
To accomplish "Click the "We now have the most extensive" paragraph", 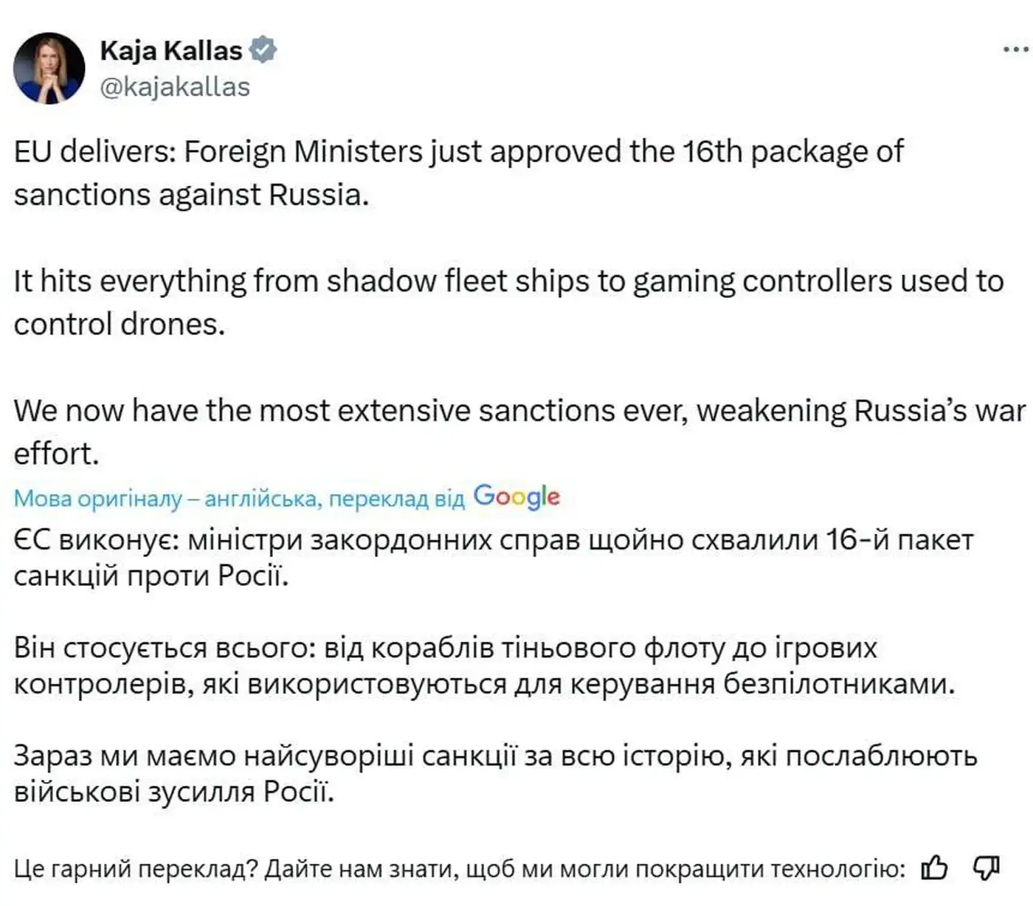I will (x=516, y=432).
